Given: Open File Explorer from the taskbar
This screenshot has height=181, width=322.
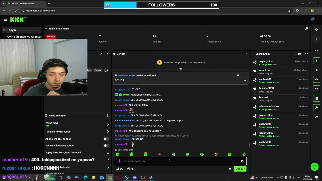Looking at the screenshot, I should pos(93,178).
